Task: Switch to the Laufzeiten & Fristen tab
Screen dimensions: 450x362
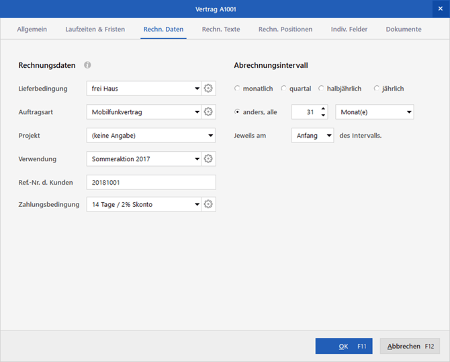Action: pos(95,30)
